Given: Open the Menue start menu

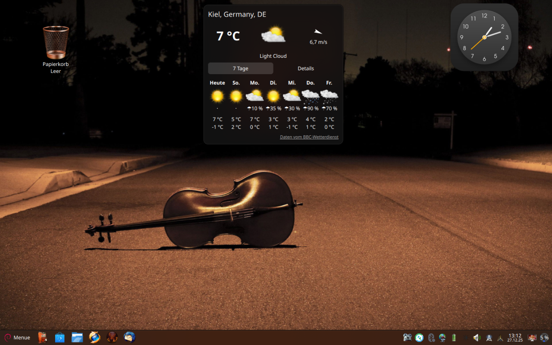Looking at the screenshot, I should click(17, 337).
